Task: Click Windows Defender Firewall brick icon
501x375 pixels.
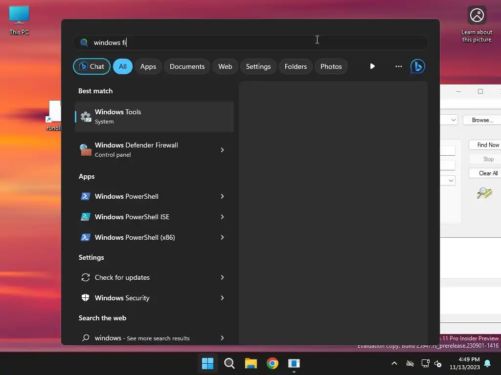Action: [x=85, y=150]
